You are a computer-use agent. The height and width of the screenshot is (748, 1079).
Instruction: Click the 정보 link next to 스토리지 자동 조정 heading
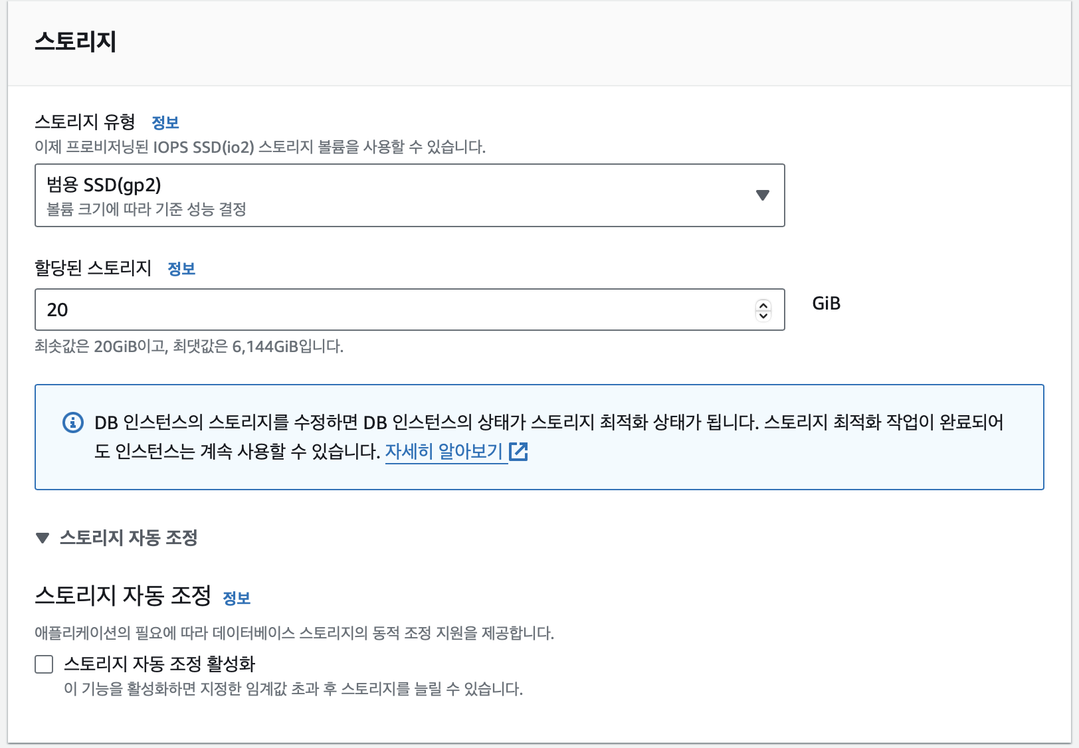coord(237,599)
